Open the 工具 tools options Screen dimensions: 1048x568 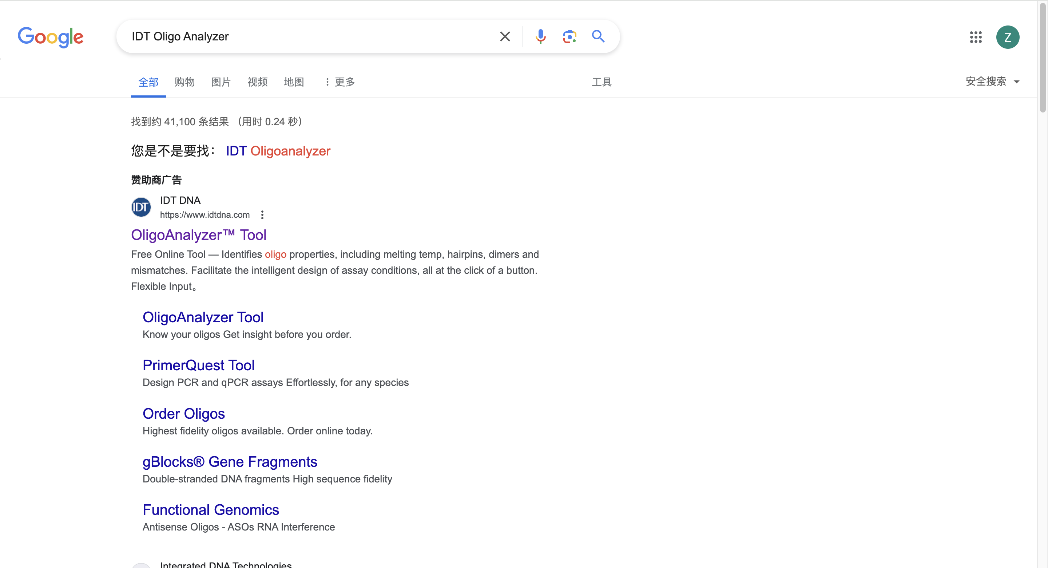pos(601,82)
